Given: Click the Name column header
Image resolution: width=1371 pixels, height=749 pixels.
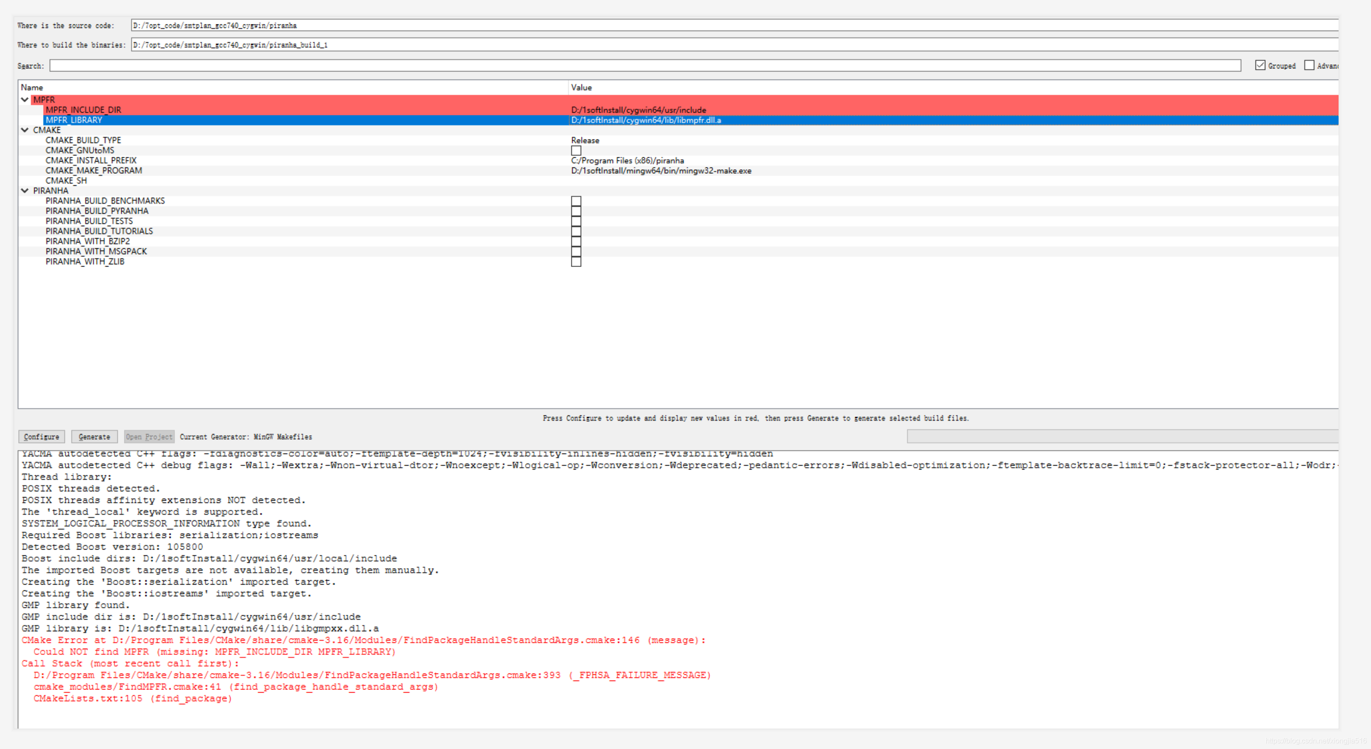Looking at the screenshot, I should (32, 88).
